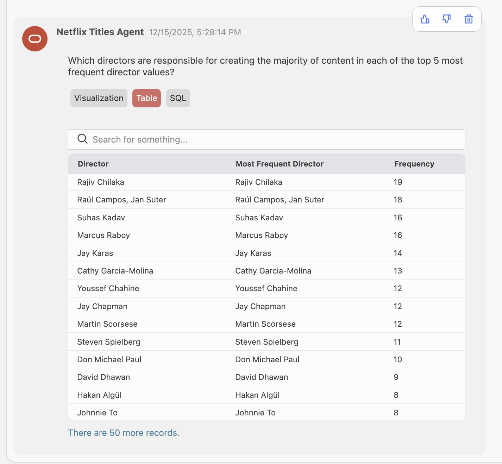Select the Table tab
The width and height of the screenshot is (502, 464).
[x=146, y=98]
